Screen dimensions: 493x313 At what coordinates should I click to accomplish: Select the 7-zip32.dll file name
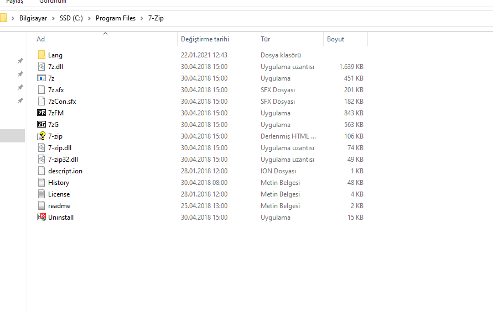click(x=63, y=160)
